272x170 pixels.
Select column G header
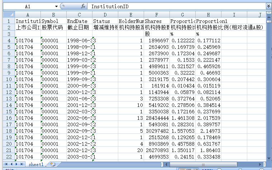182,15
